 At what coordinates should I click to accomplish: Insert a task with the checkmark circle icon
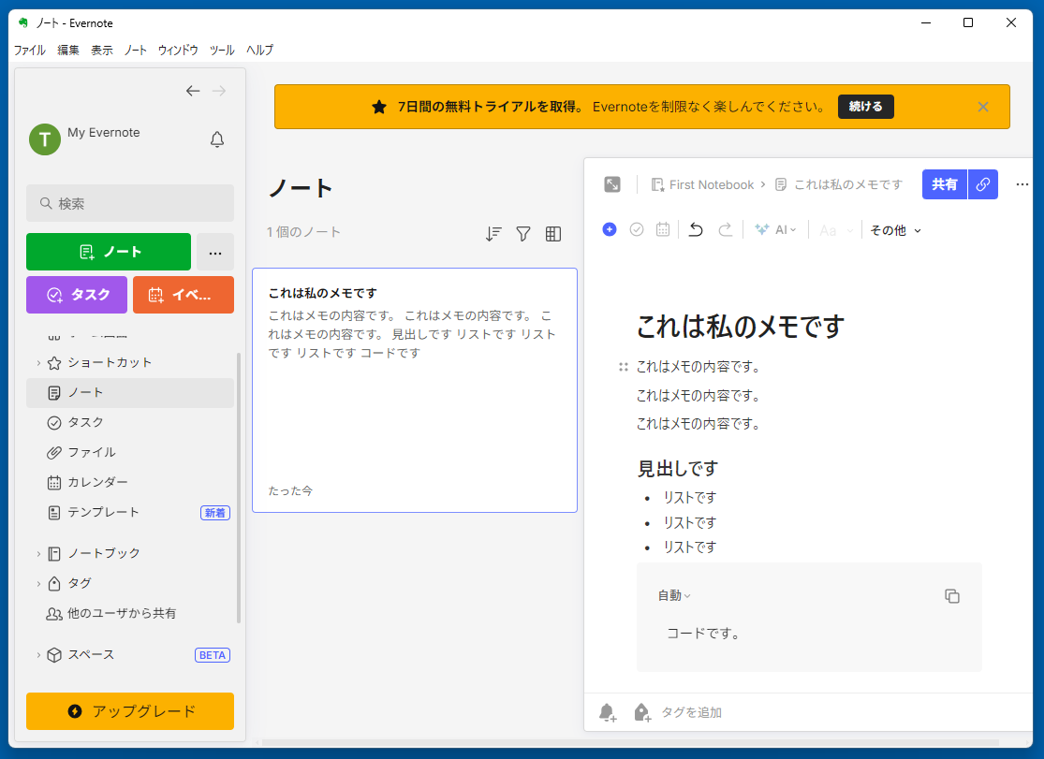(637, 229)
